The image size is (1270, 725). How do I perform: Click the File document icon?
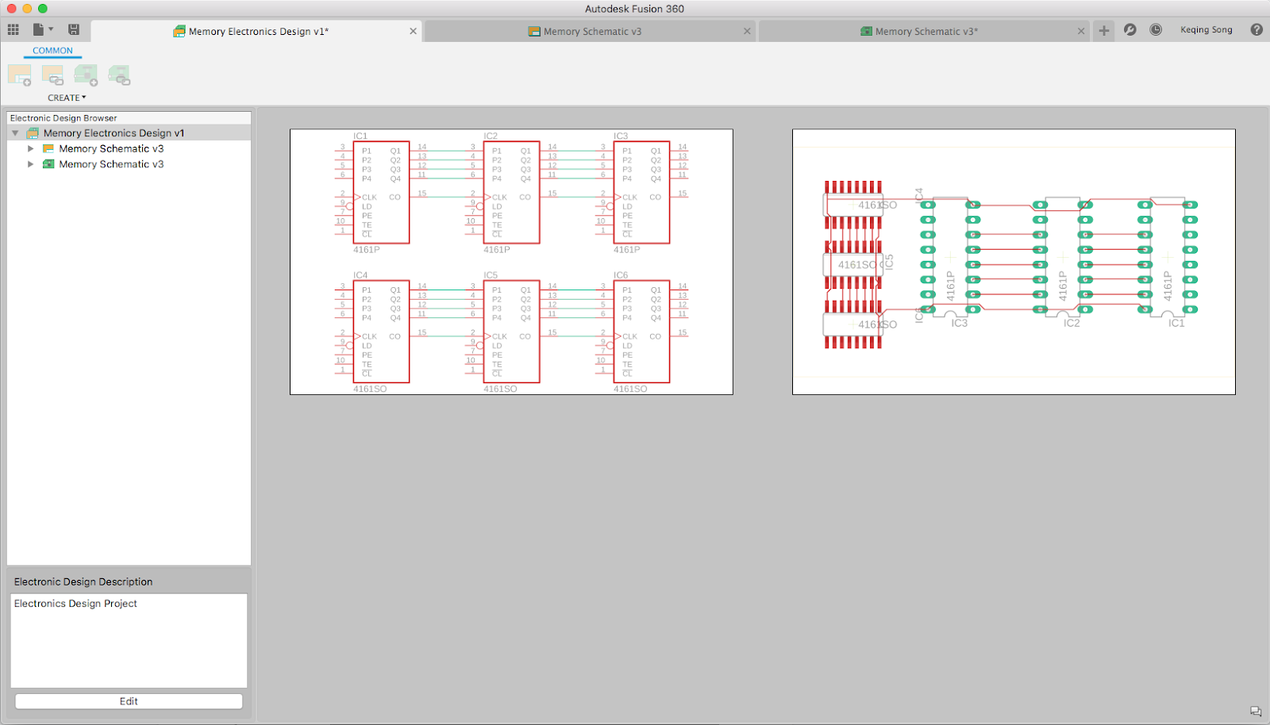click(38, 29)
